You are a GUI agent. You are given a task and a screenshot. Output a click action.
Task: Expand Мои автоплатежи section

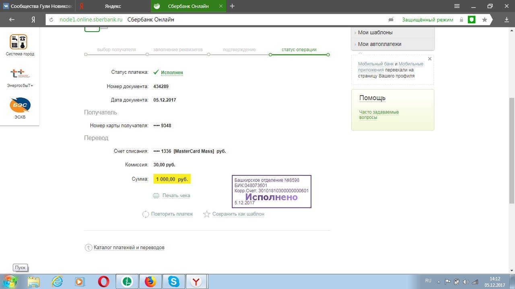click(393, 44)
